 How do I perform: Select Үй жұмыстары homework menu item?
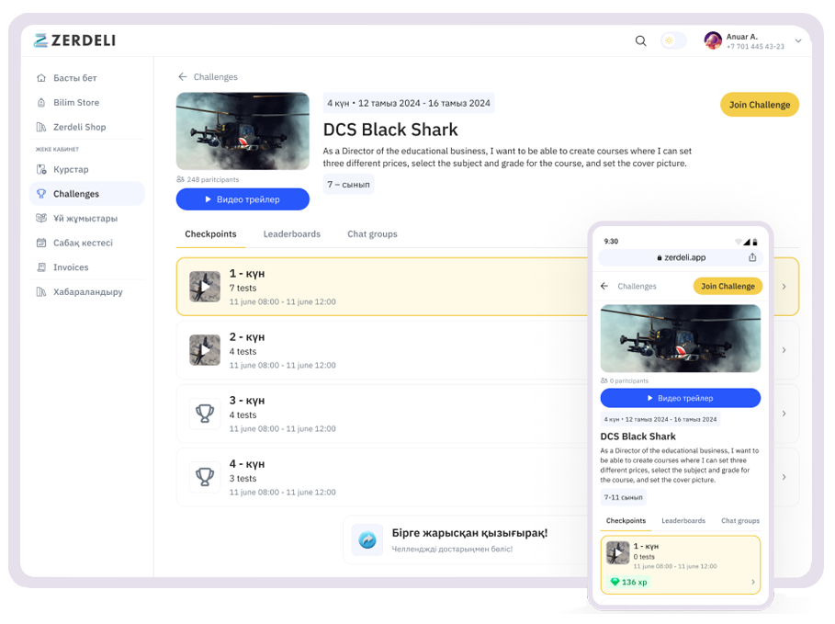(85, 219)
